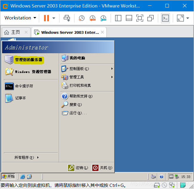Screen dimensions: 194x189
Task: Click the network adapter device status icon
Action: coord(172,185)
